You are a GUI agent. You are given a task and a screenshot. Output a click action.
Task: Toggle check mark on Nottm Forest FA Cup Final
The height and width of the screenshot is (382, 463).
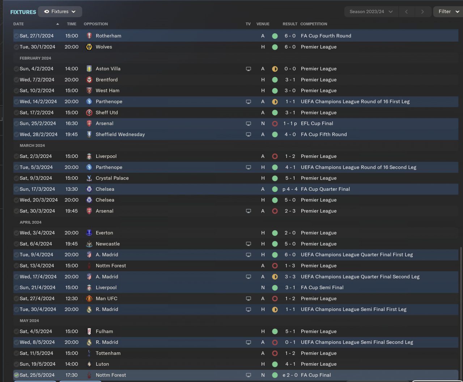16,375
